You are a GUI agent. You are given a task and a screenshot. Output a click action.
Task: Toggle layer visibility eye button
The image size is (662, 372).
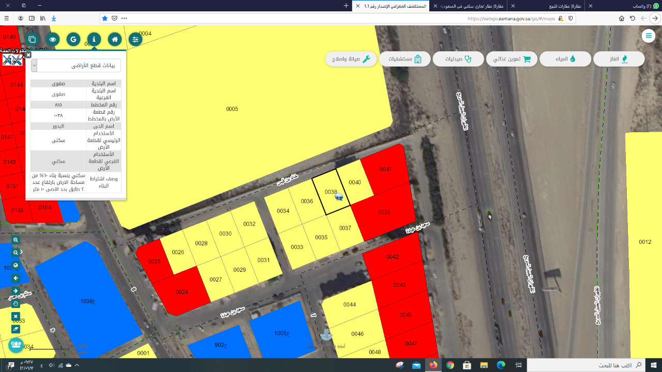[53, 39]
